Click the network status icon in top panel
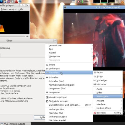The width and height of the screenshot is (125, 125). 77,2
